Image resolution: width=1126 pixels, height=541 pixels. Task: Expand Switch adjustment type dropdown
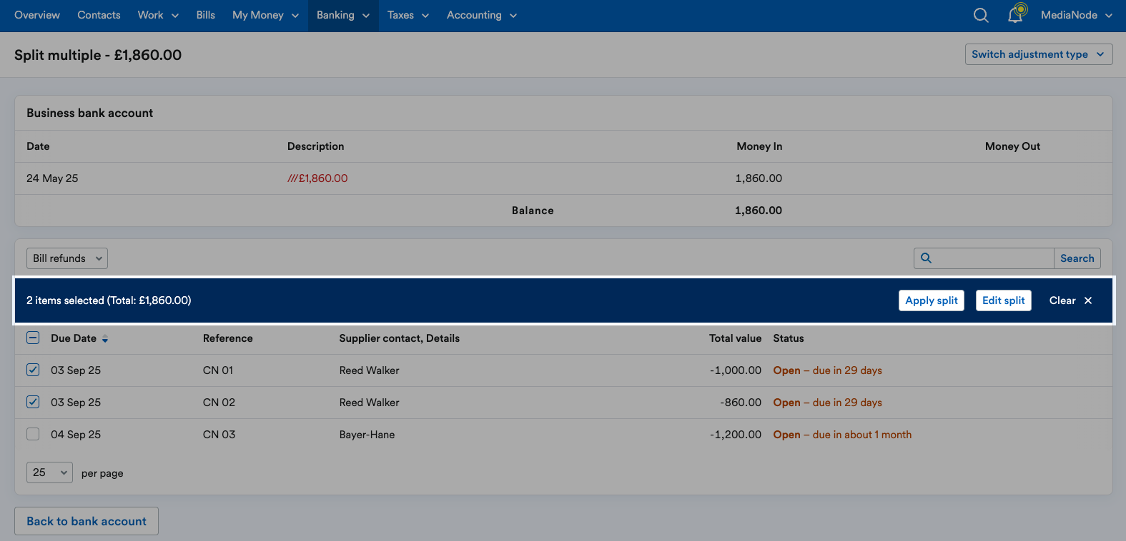click(x=1039, y=54)
